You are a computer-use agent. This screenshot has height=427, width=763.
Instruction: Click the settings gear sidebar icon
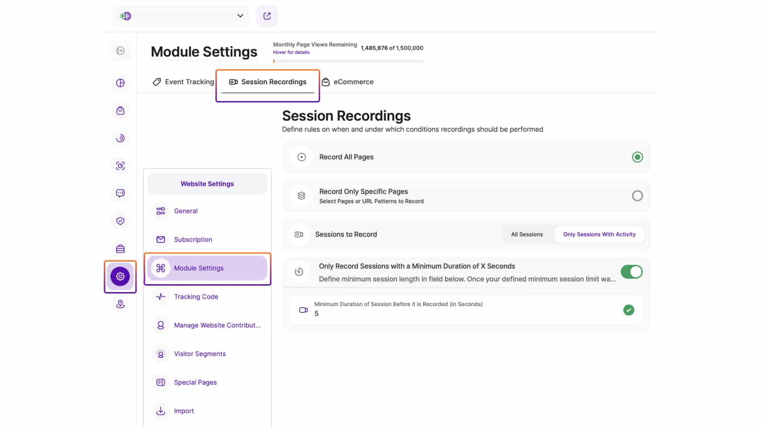tap(120, 276)
